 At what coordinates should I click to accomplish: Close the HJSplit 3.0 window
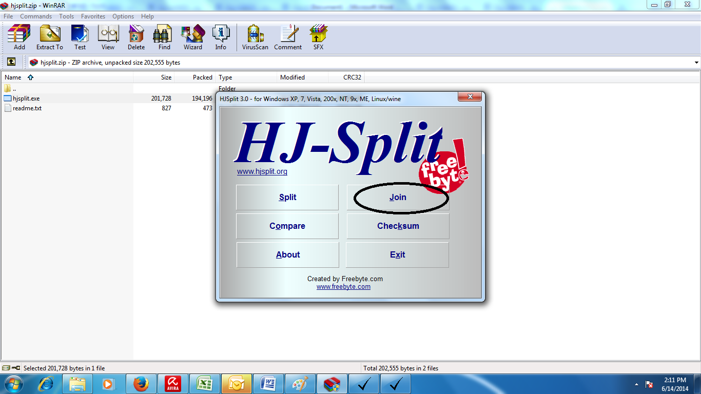pos(470,97)
